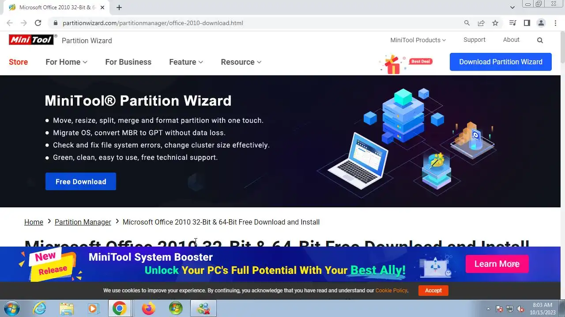Open the Support link in header
Viewport: 565px width, 317px height.
pyautogui.click(x=474, y=40)
